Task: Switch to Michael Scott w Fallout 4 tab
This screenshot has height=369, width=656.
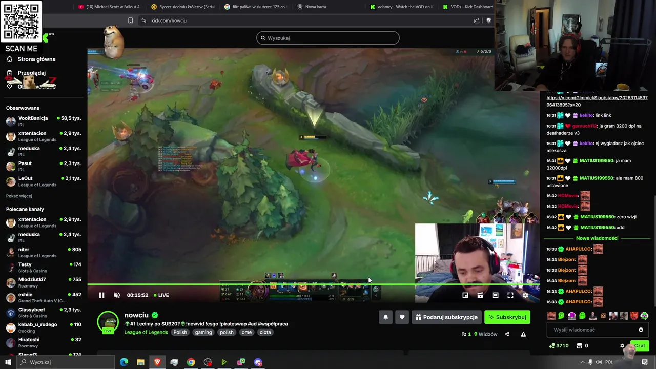Action: tap(109, 7)
